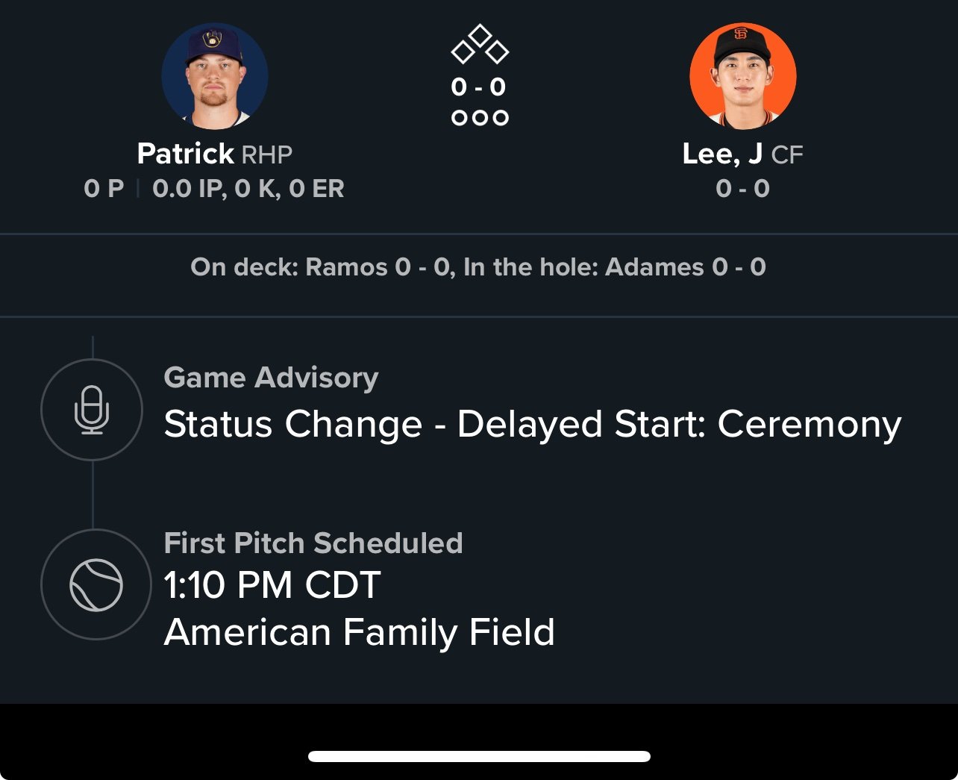
Task: Open the Delayed Start: Ceremony status message
Action: pos(532,424)
